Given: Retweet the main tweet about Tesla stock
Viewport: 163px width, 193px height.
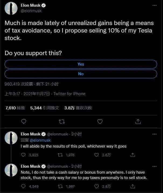Looking at the screenshot, I should [x=62, y=121].
